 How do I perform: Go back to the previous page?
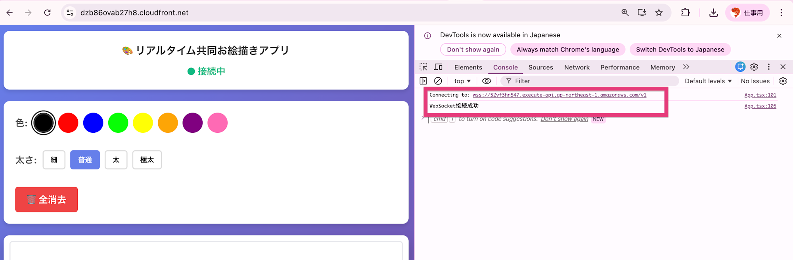(10, 13)
